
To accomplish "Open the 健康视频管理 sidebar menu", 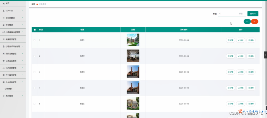I will [13, 39].
